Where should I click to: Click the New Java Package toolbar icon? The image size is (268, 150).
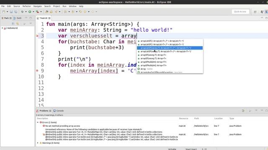(46, 12)
